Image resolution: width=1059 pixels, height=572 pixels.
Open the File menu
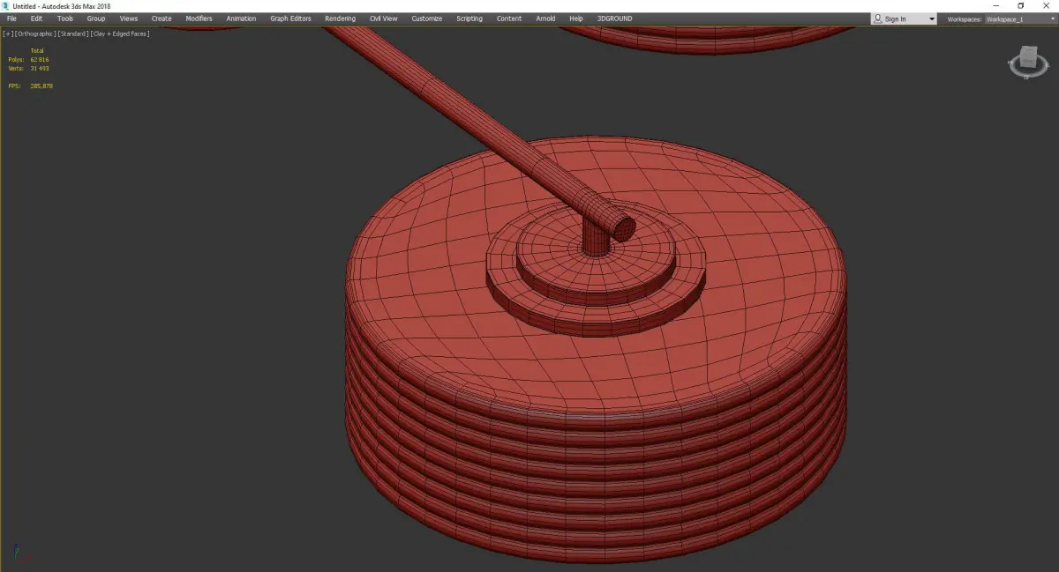(11, 19)
